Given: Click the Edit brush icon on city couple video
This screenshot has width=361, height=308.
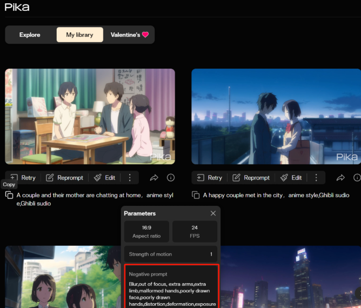Looking at the screenshot, I should point(284,177).
